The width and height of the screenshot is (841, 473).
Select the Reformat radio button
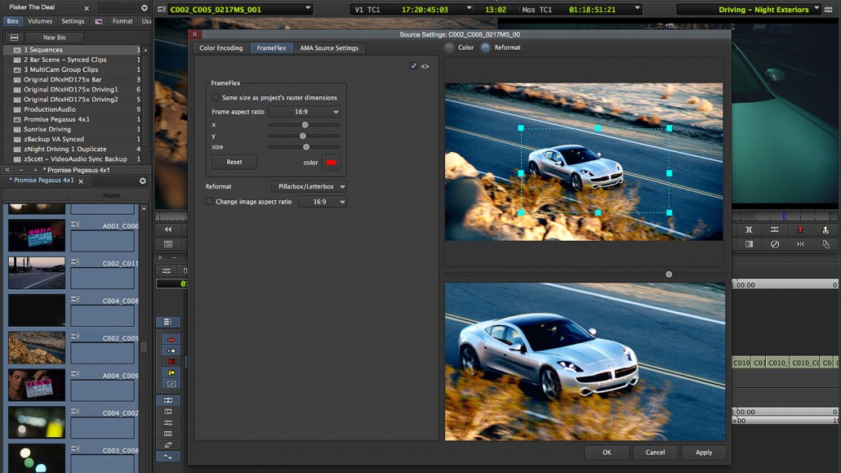coord(486,48)
